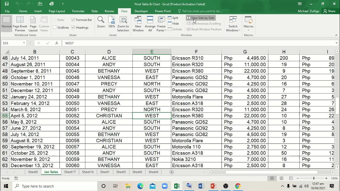Click the Windows Start button

coord(6,186)
